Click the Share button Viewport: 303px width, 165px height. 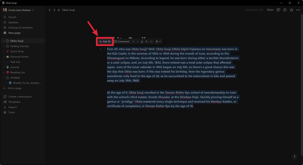click(270, 10)
